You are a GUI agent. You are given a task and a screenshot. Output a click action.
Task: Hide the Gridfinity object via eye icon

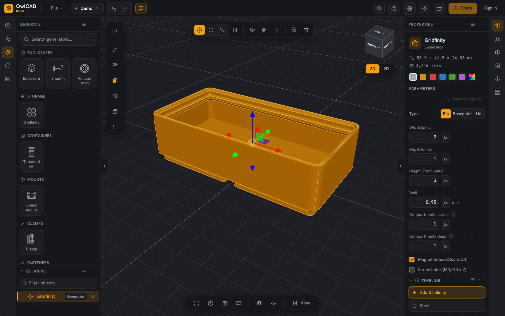(93, 296)
